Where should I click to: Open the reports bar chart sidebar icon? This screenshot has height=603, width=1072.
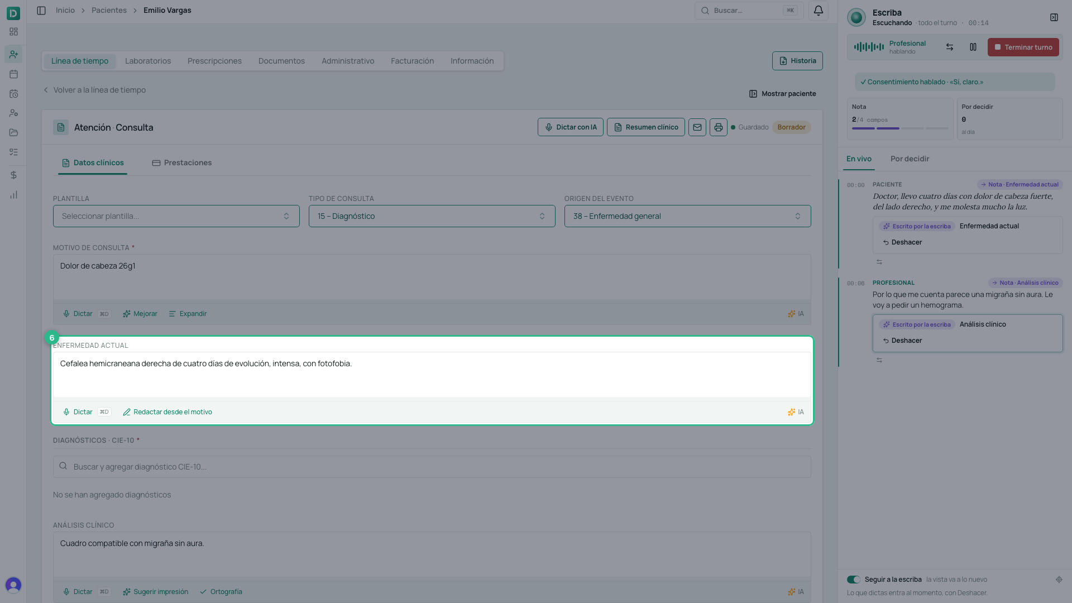13,195
